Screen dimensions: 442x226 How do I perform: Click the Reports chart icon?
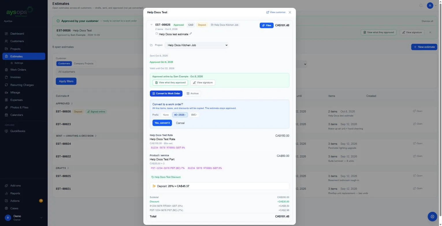pos(6,193)
